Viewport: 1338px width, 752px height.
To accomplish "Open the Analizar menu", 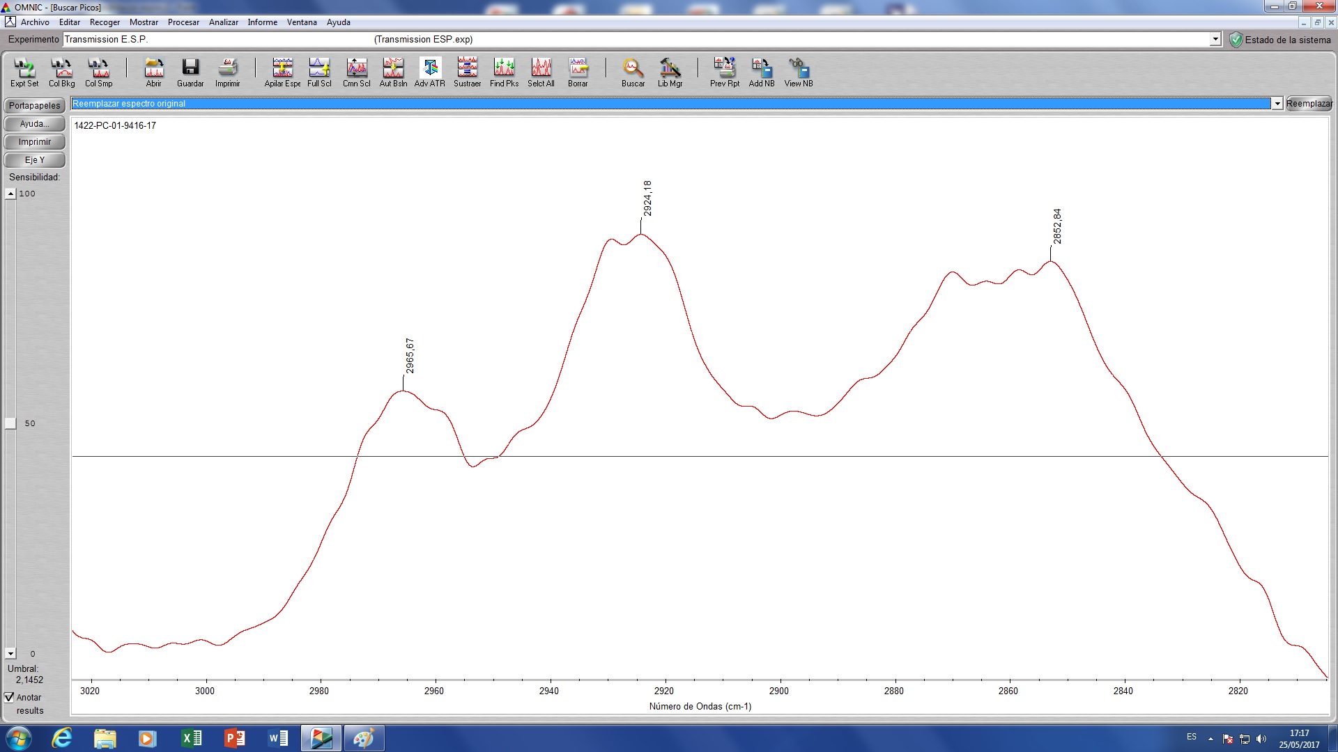I will 223,22.
